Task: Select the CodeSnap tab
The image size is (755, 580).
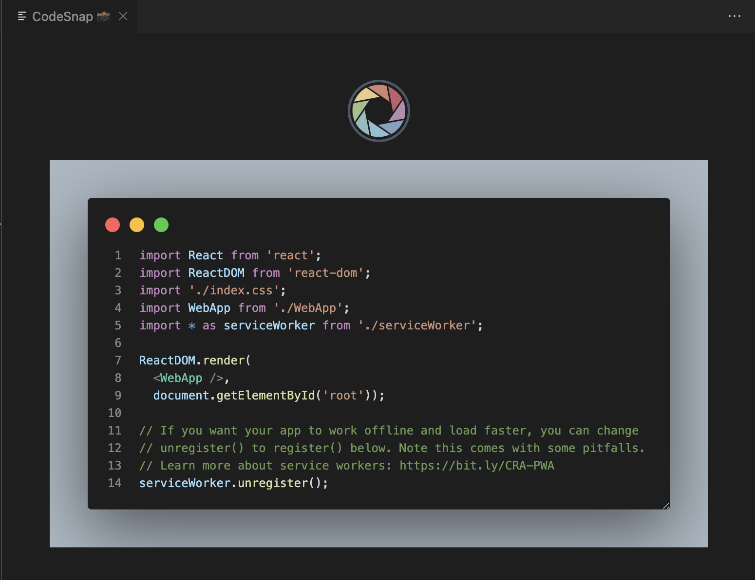Action: (x=69, y=17)
